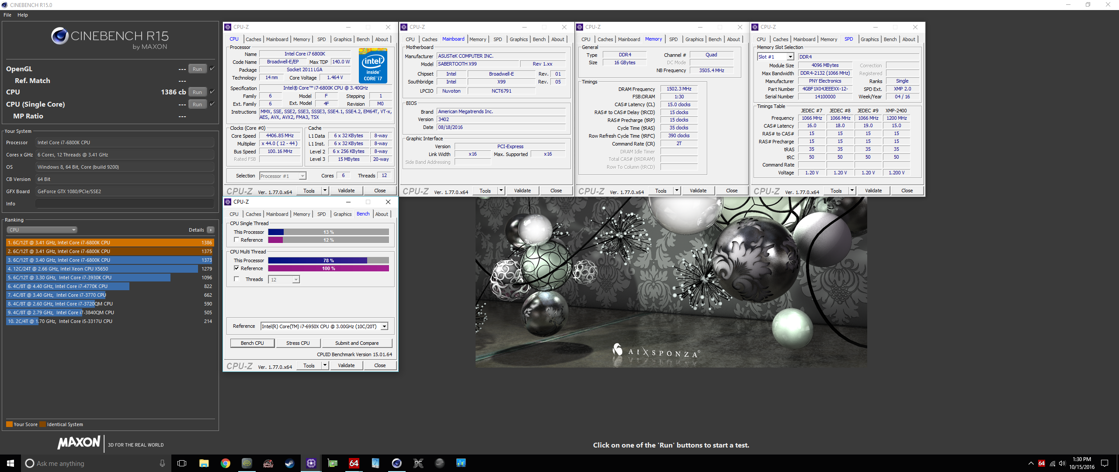Image resolution: width=1119 pixels, height=472 pixels.
Task: Enable Reference checkbox under CPU Single Thread
Action: tap(236, 240)
